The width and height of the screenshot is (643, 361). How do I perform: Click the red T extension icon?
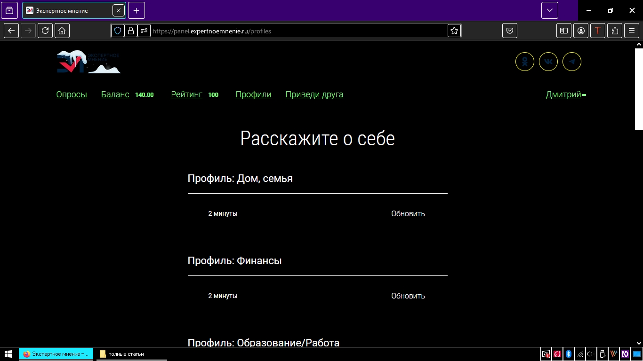coord(598,31)
